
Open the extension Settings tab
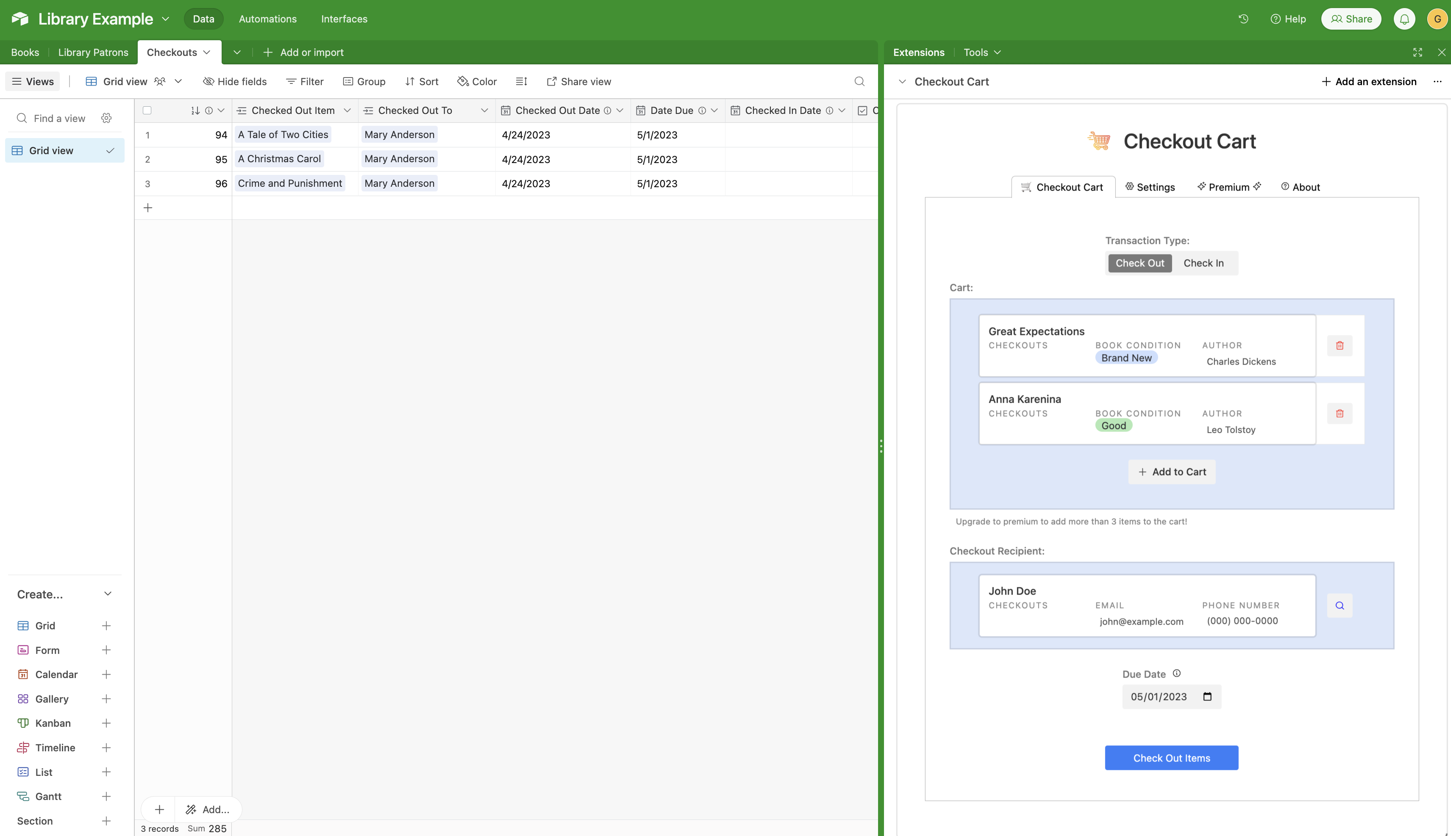(1150, 187)
